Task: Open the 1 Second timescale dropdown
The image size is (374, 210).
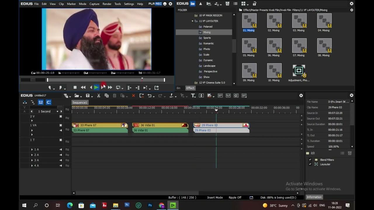Action: [x=57, y=111]
